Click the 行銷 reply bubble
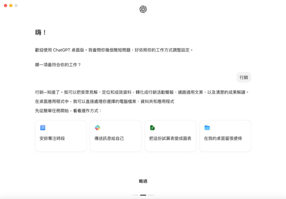The width and height of the screenshot is (286, 199). (244, 78)
